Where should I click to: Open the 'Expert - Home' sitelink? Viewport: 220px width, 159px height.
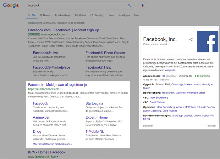click(x=96, y=117)
